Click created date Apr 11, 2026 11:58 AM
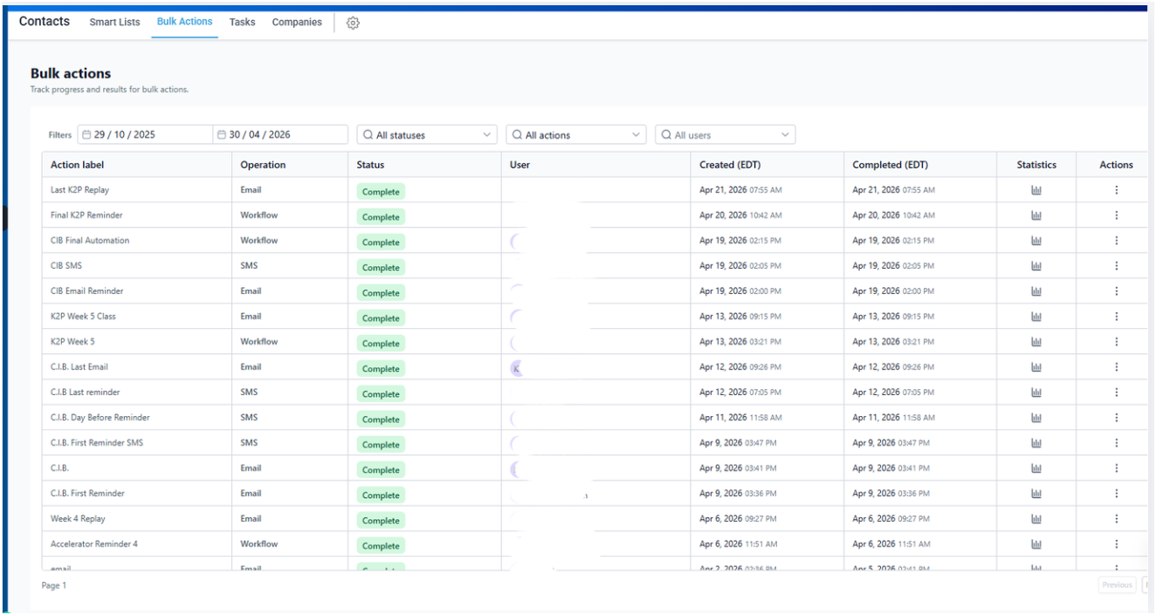The width and height of the screenshot is (1156, 615). (740, 418)
